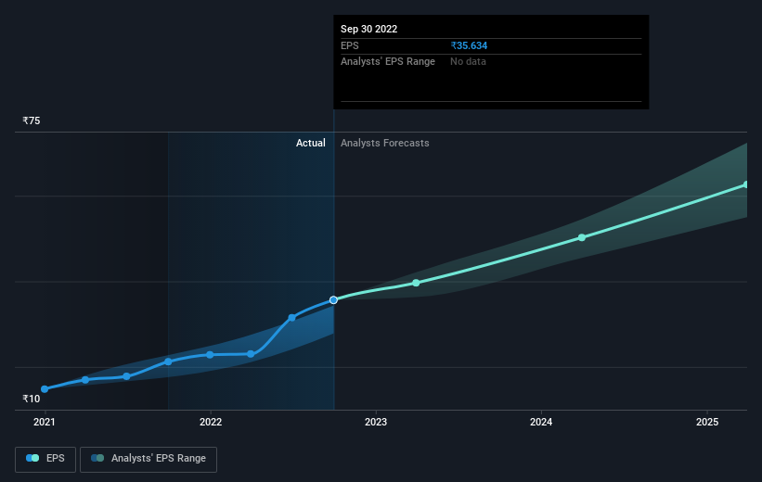762x482 pixels.
Task: Click the ₹35.634 EPS value in tooltip
Action: click(469, 45)
